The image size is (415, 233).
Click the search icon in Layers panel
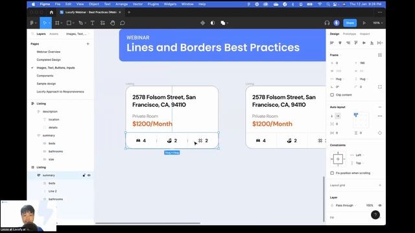pos(32,34)
